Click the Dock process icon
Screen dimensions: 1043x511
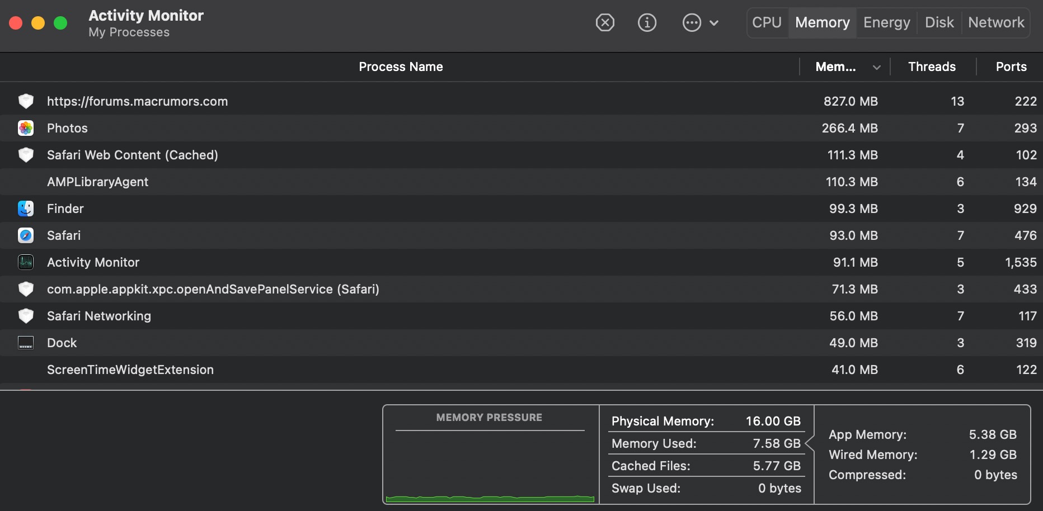coord(26,343)
